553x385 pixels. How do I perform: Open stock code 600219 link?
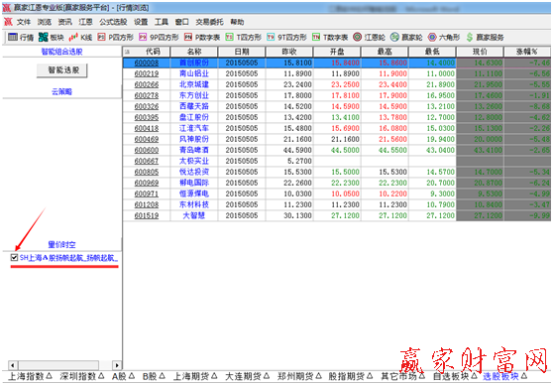[147, 73]
